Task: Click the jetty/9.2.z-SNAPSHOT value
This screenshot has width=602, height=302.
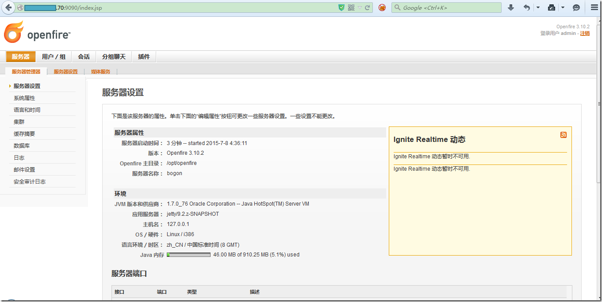Action: 193,214
